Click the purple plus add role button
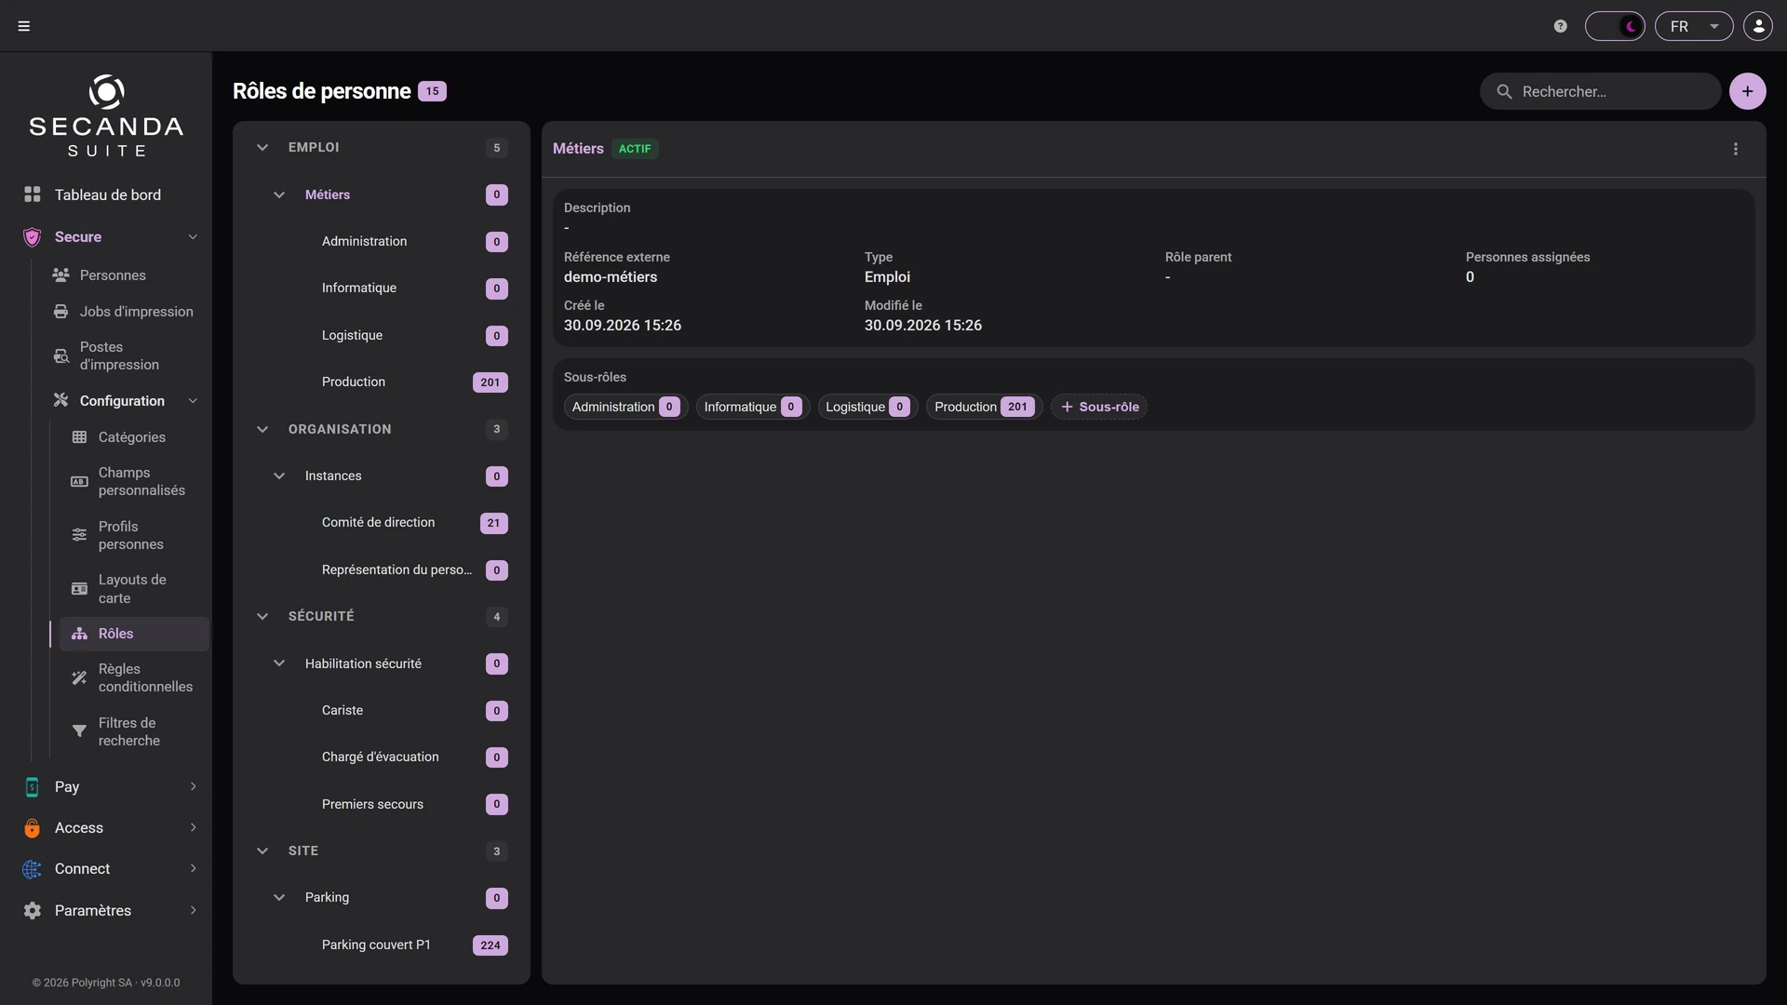This screenshot has width=1787, height=1005. click(x=1747, y=91)
